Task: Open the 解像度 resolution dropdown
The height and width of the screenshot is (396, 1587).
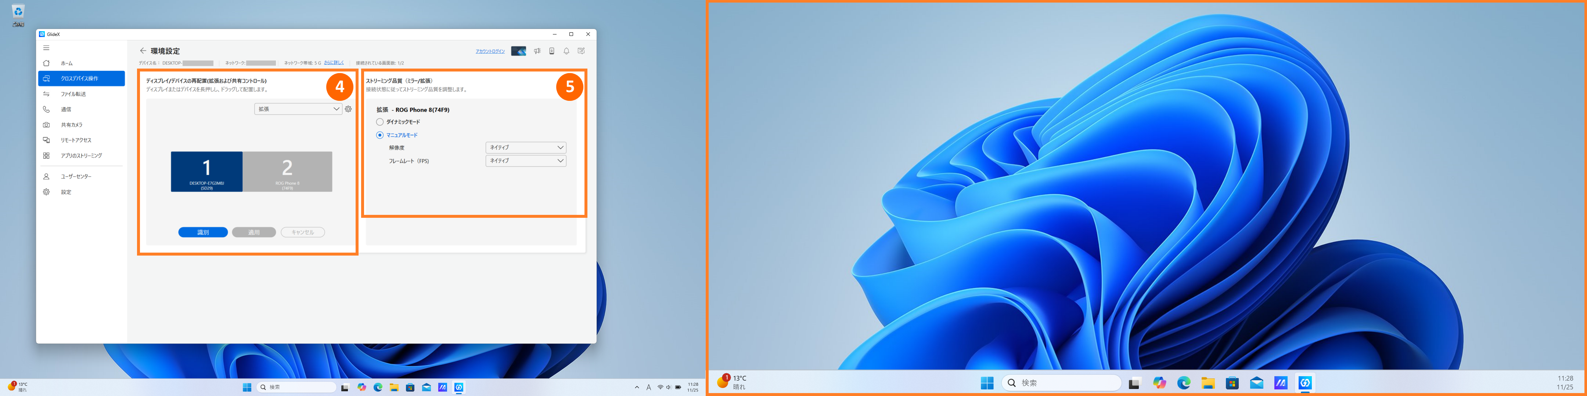Action: (525, 147)
